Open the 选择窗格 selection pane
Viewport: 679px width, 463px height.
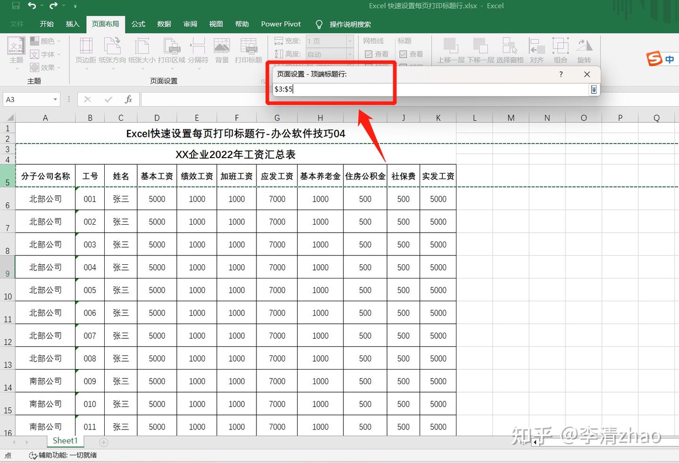click(510, 51)
